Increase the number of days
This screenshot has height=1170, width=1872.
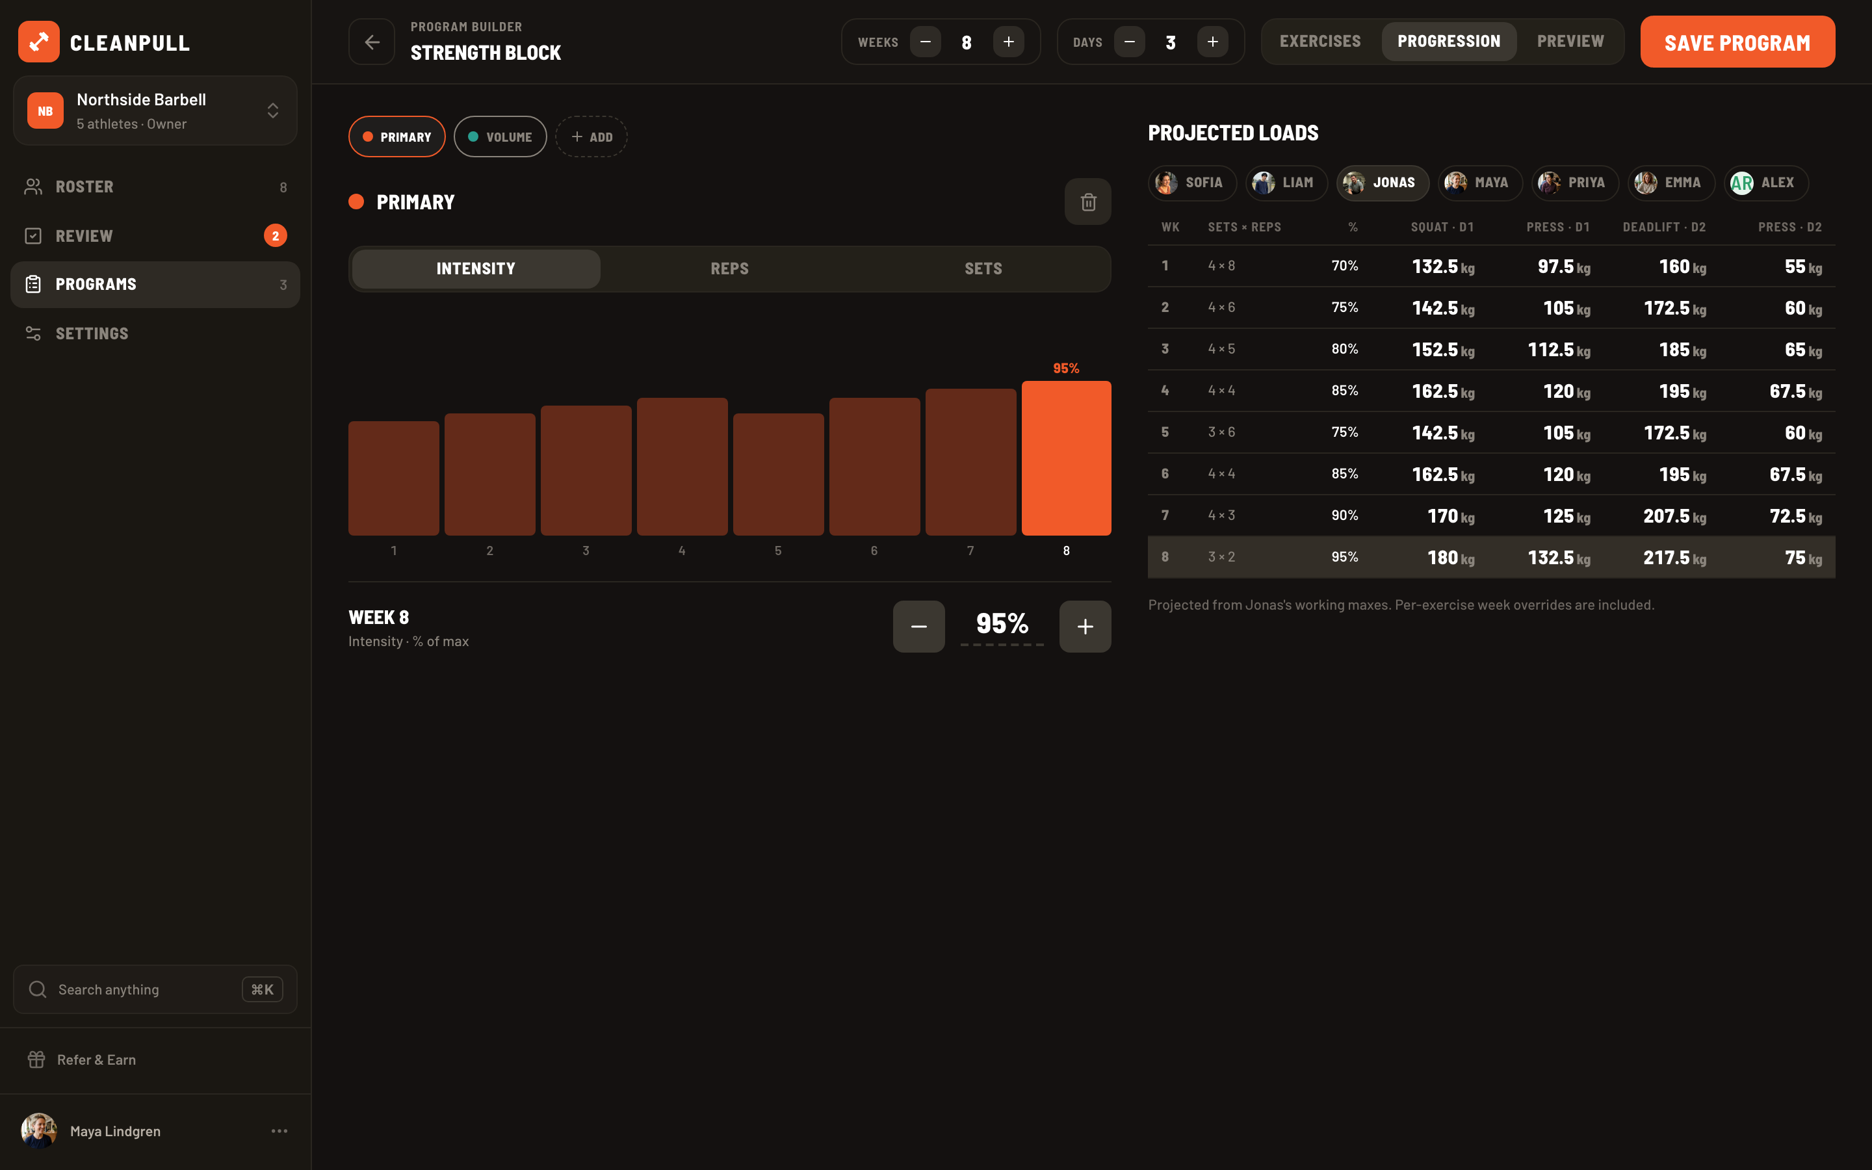pyautogui.click(x=1213, y=42)
